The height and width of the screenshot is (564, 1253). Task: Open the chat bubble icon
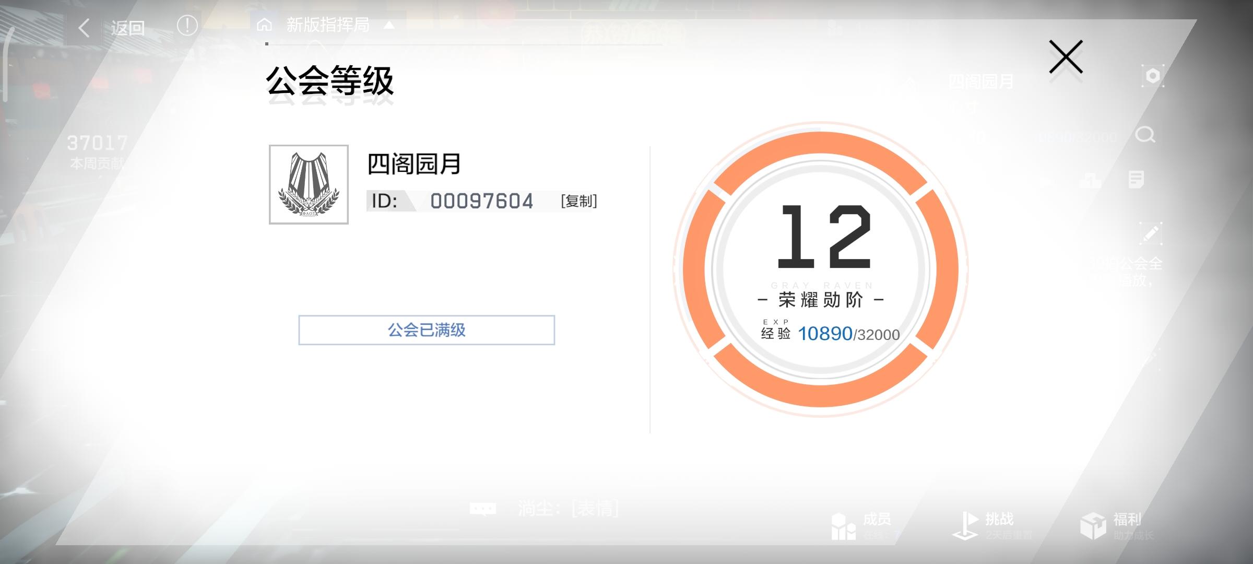coord(482,509)
